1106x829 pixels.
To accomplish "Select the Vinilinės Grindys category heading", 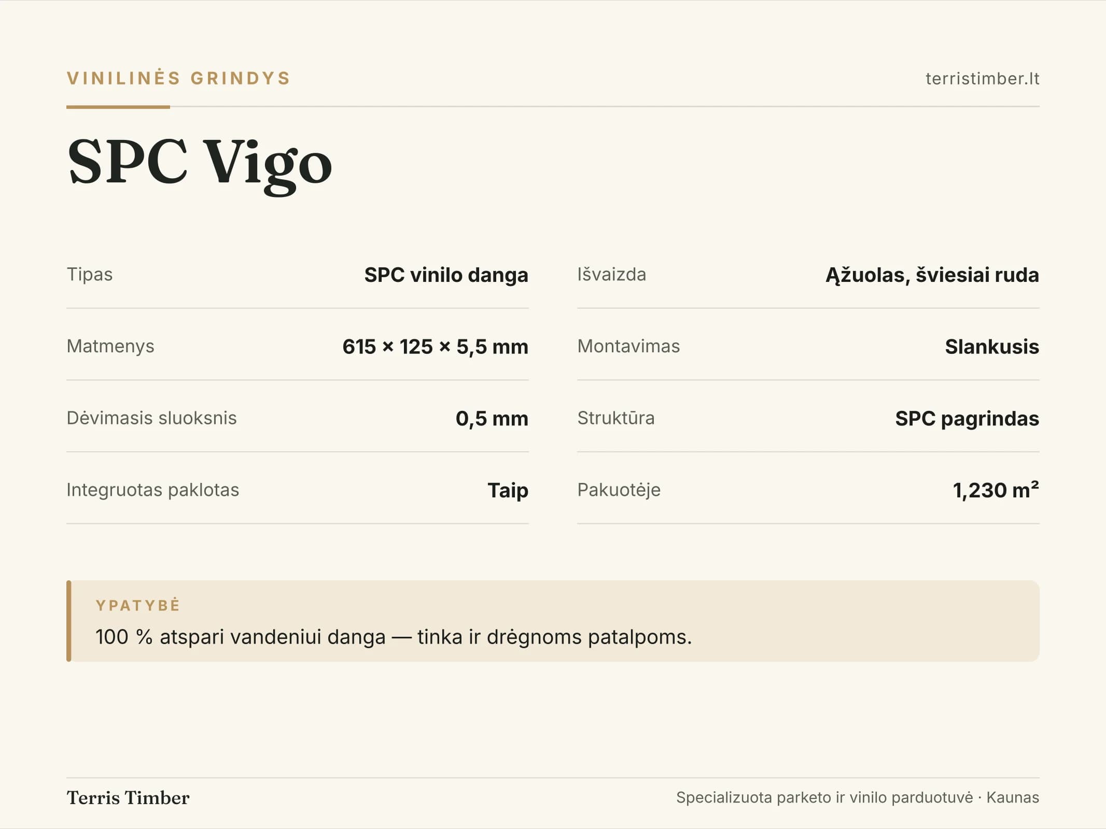I will [179, 78].
